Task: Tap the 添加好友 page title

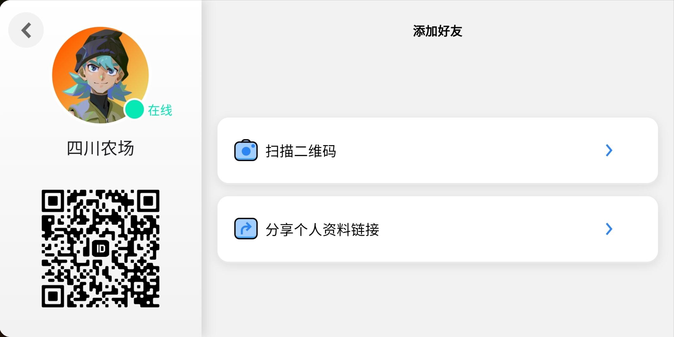Action: point(437,31)
